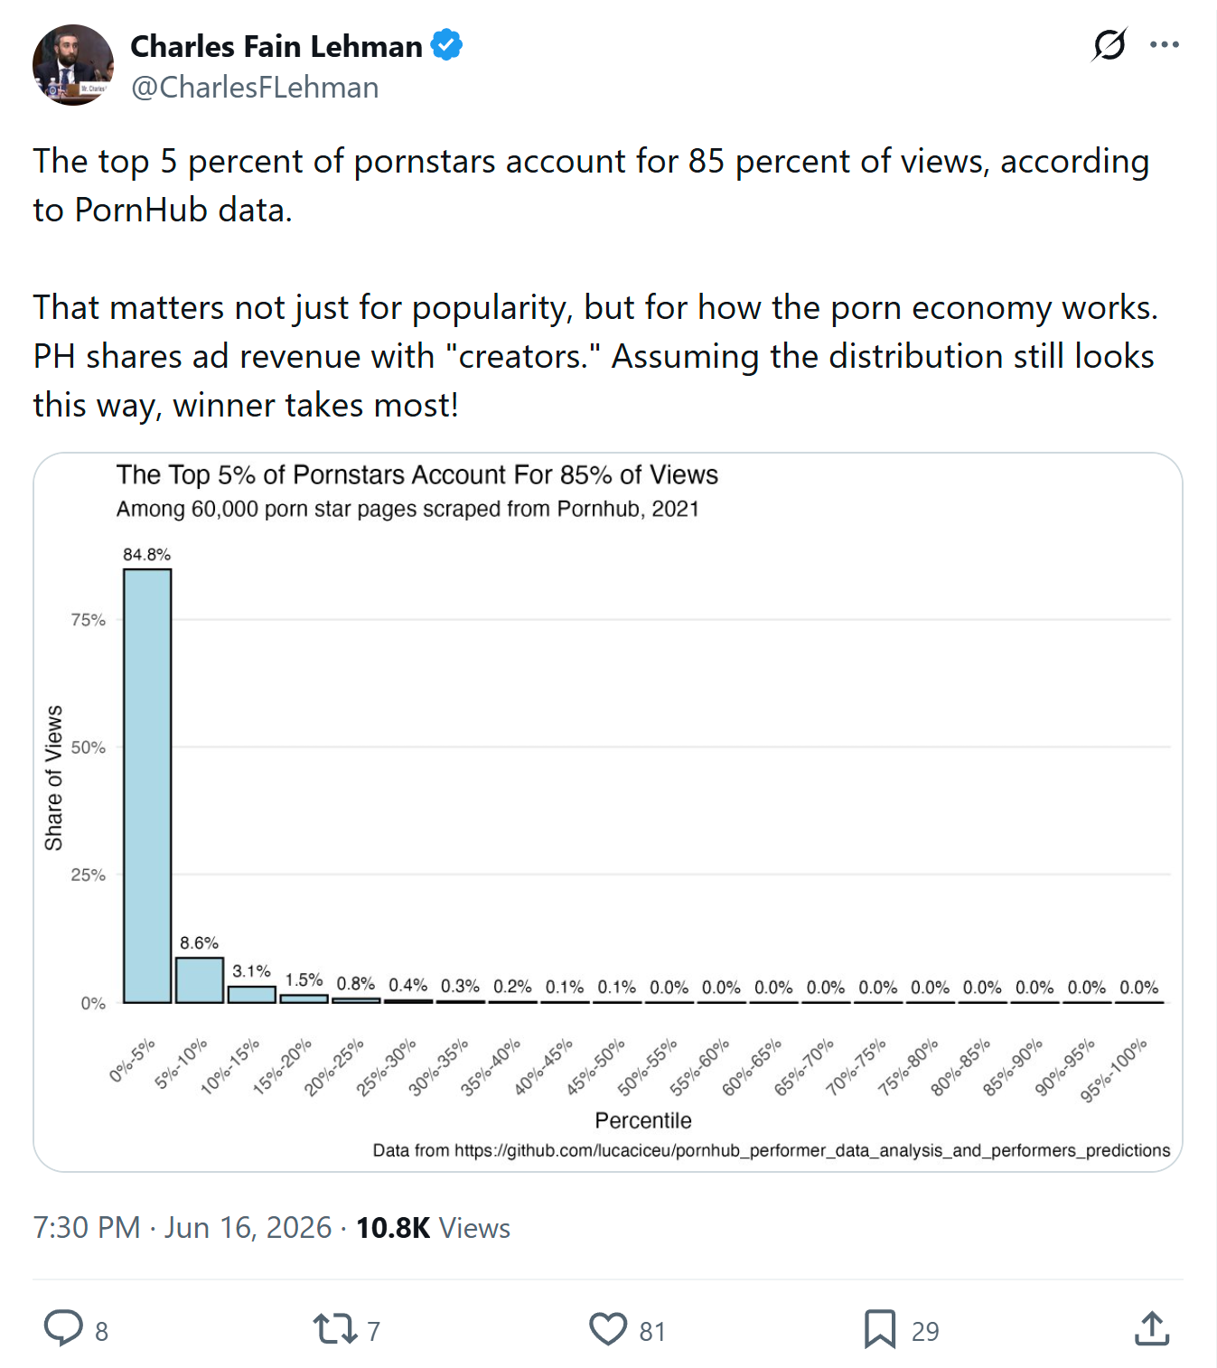This screenshot has height=1368, width=1217.
Task: Repost this tweet with retweet icon
Action: [335, 1329]
